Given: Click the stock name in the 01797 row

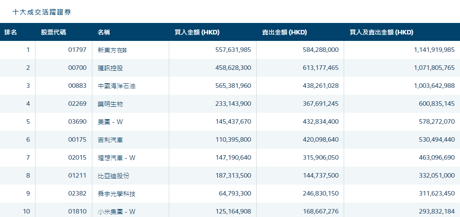Looking at the screenshot, I should (112, 50).
